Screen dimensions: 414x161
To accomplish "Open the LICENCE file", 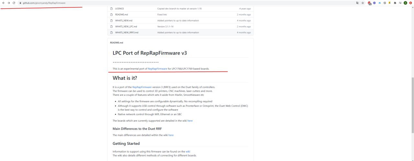I will [x=119, y=8].
